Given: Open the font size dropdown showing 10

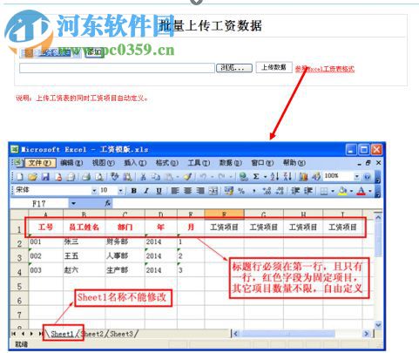Looking at the screenshot, I should 120,191.
